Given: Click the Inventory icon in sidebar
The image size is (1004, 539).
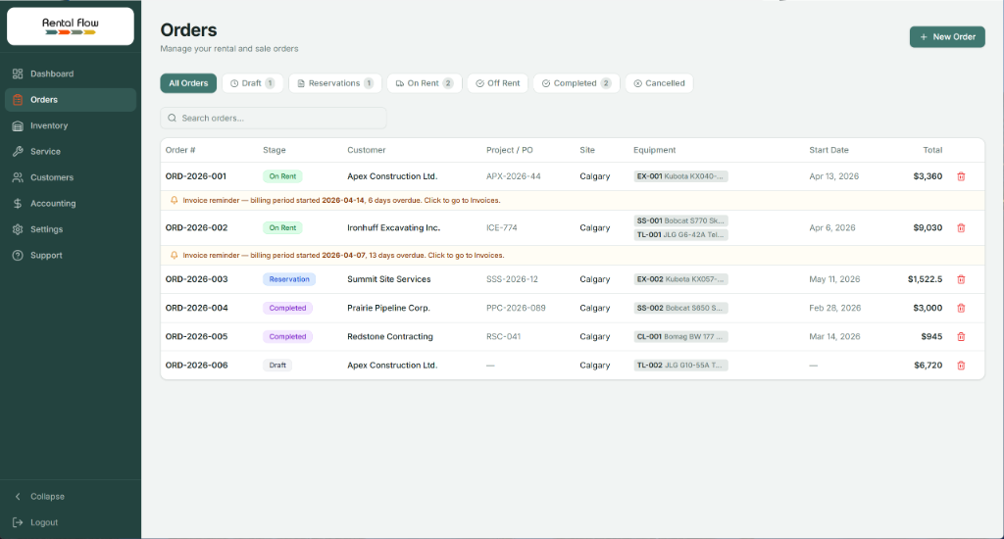Looking at the screenshot, I should click(x=18, y=125).
